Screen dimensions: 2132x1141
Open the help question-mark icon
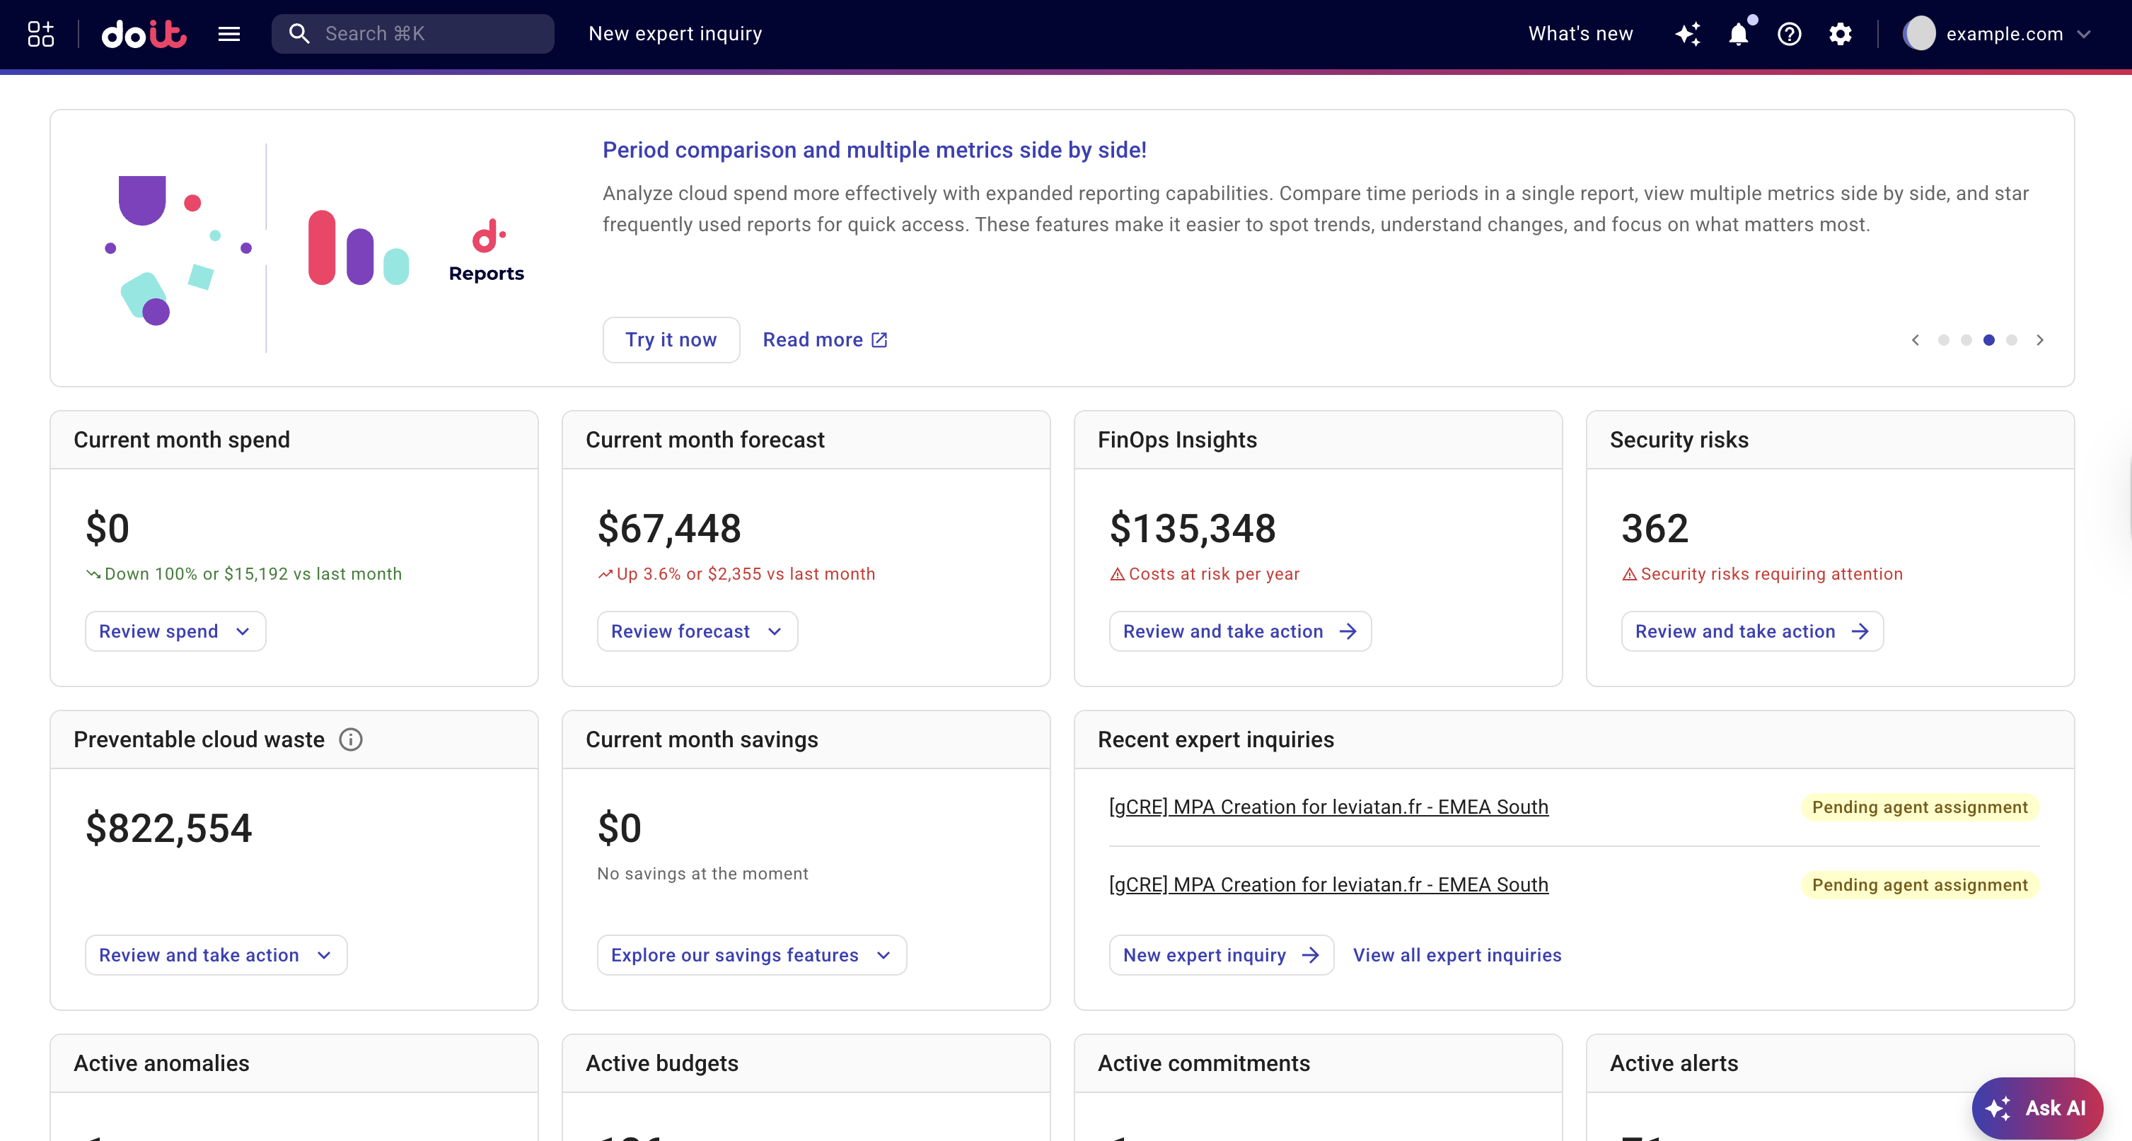pyautogui.click(x=1790, y=34)
